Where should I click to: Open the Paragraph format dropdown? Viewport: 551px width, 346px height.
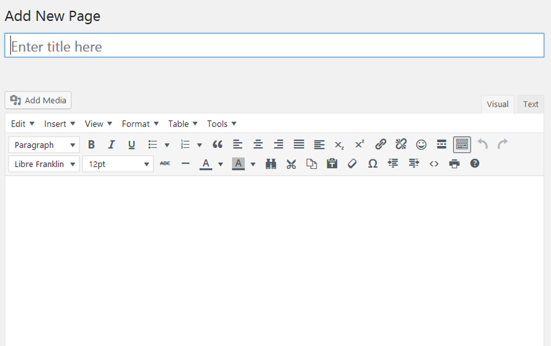click(45, 145)
